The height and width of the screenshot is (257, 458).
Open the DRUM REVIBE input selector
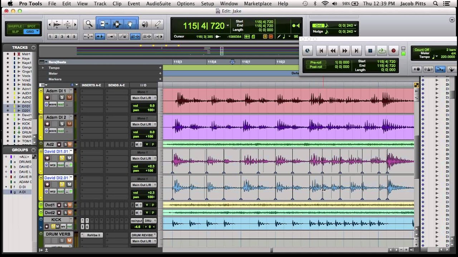click(143, 235)
